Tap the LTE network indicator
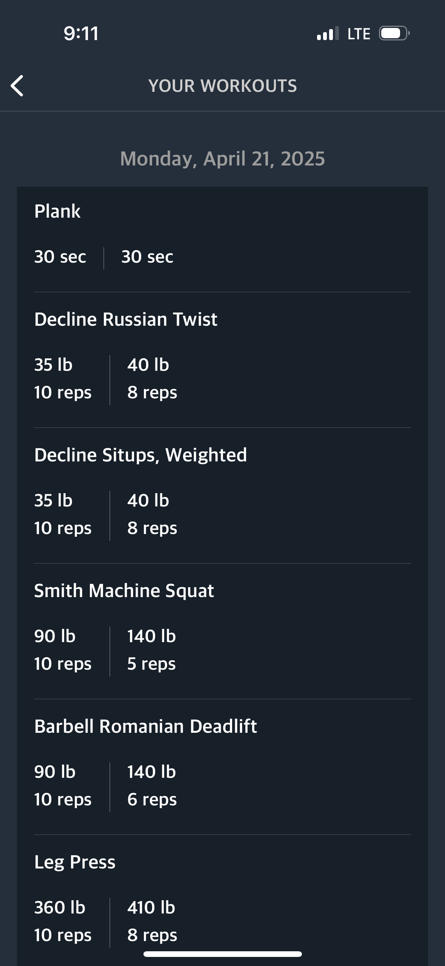Viewport: 445px width, 966px height. coord(359,34)
